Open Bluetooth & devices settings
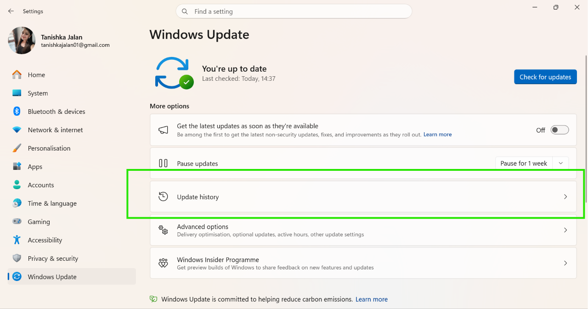This screenshot has height=309, width=588. [72, 112]
